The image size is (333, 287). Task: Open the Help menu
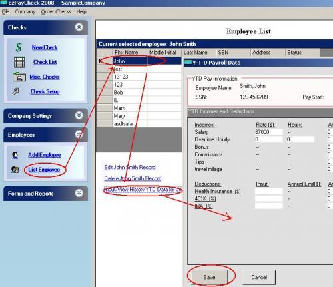[81, 11]
